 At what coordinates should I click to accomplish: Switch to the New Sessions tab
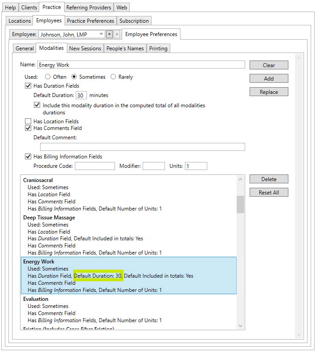click(x=85, y=49)
